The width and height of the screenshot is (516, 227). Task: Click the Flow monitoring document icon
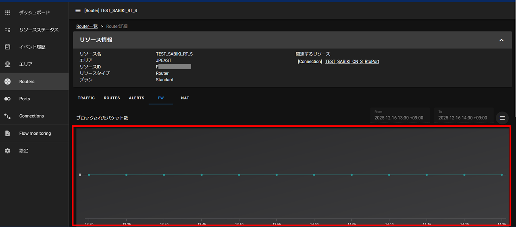(7, 134)
